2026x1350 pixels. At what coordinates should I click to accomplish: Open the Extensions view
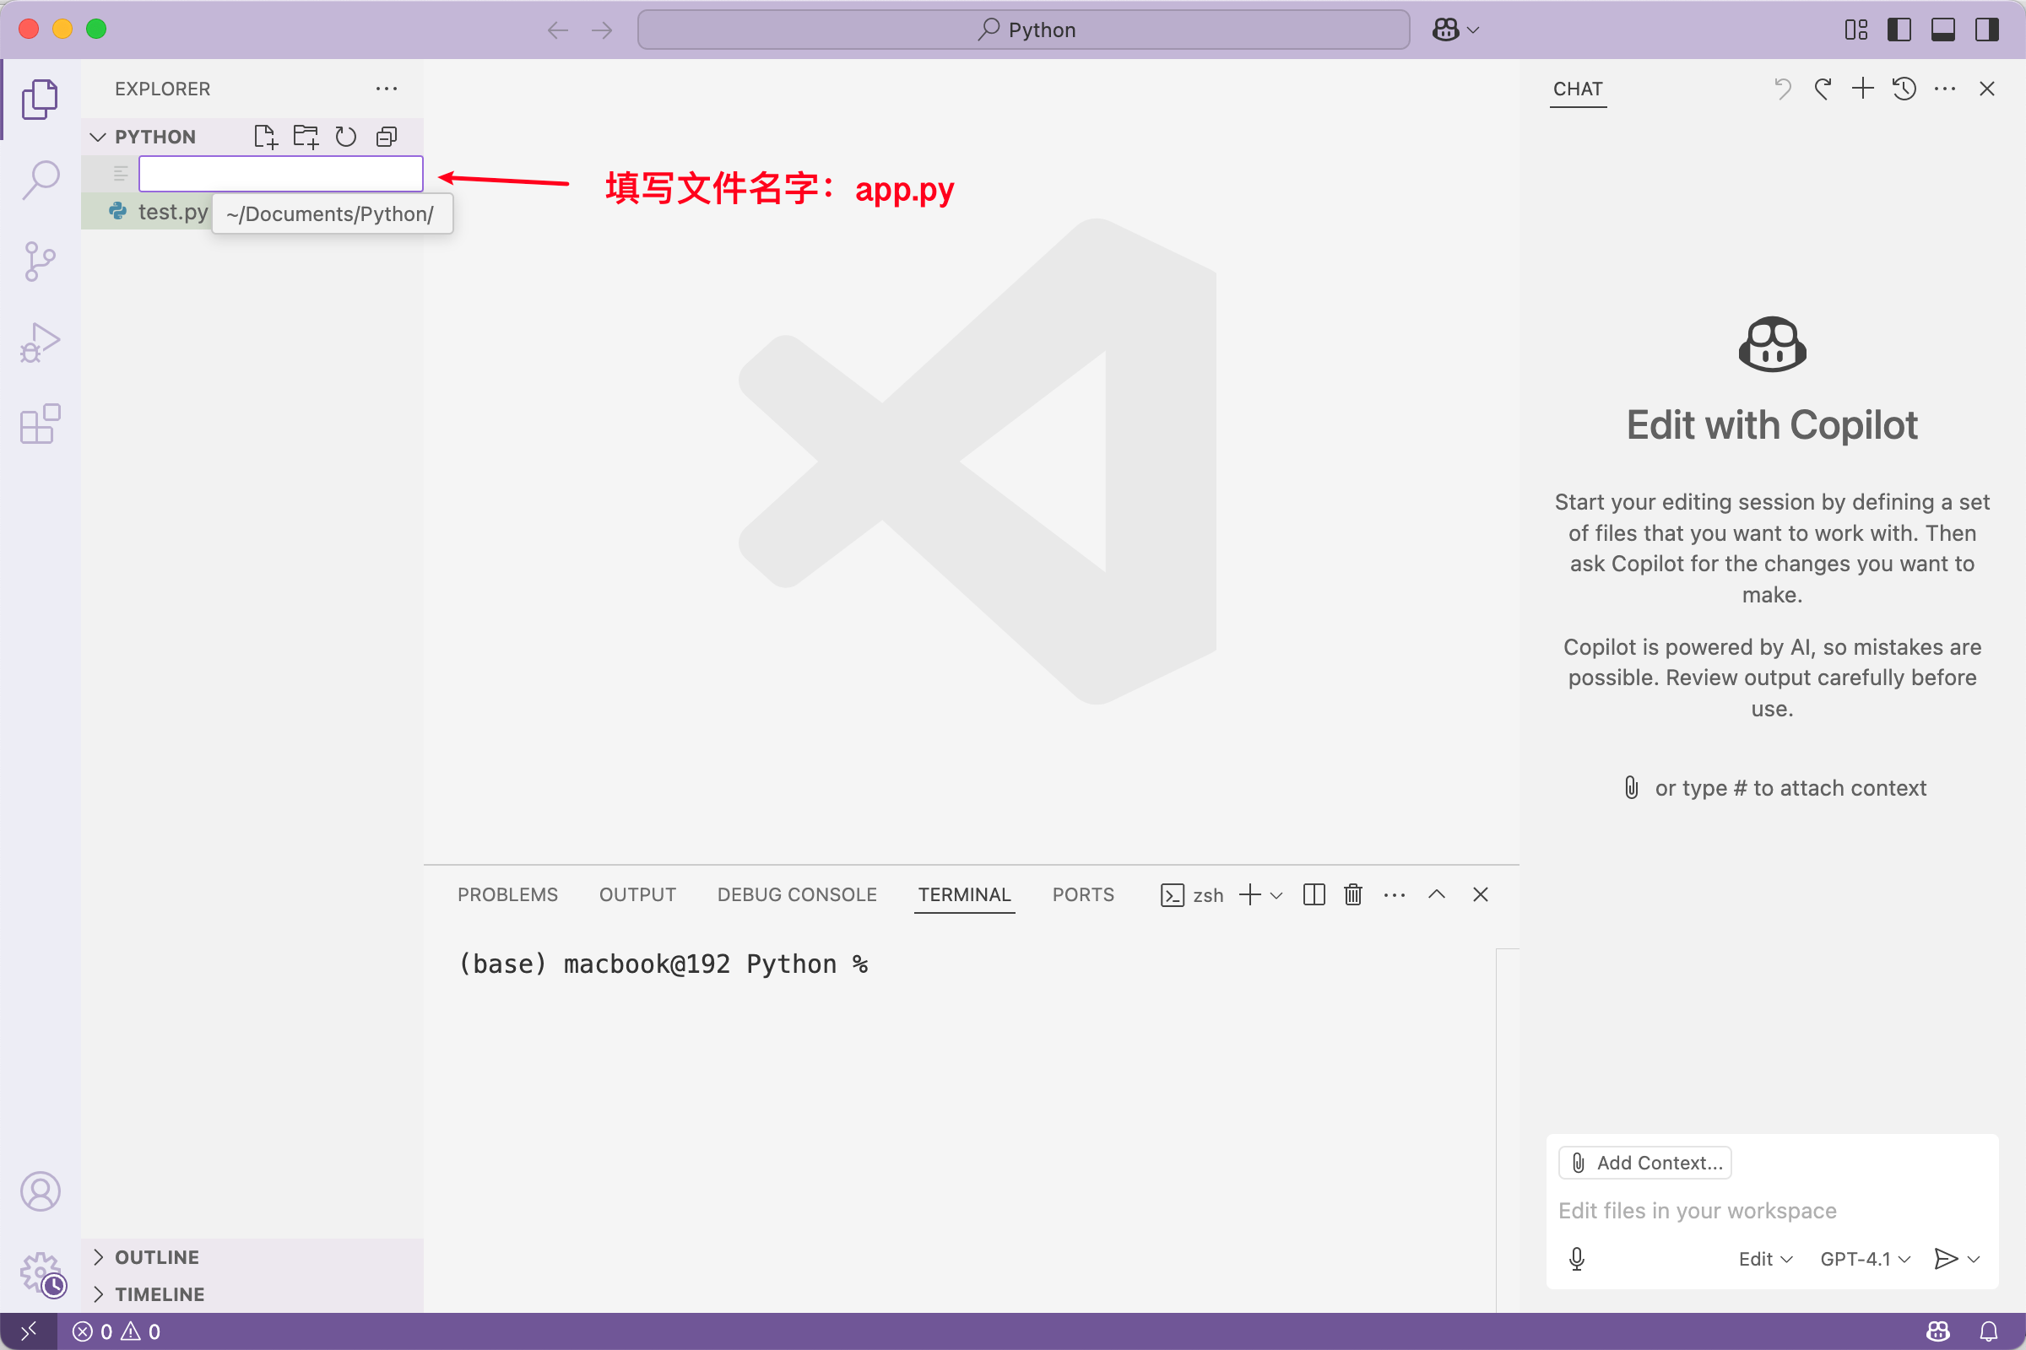point(40,424)
